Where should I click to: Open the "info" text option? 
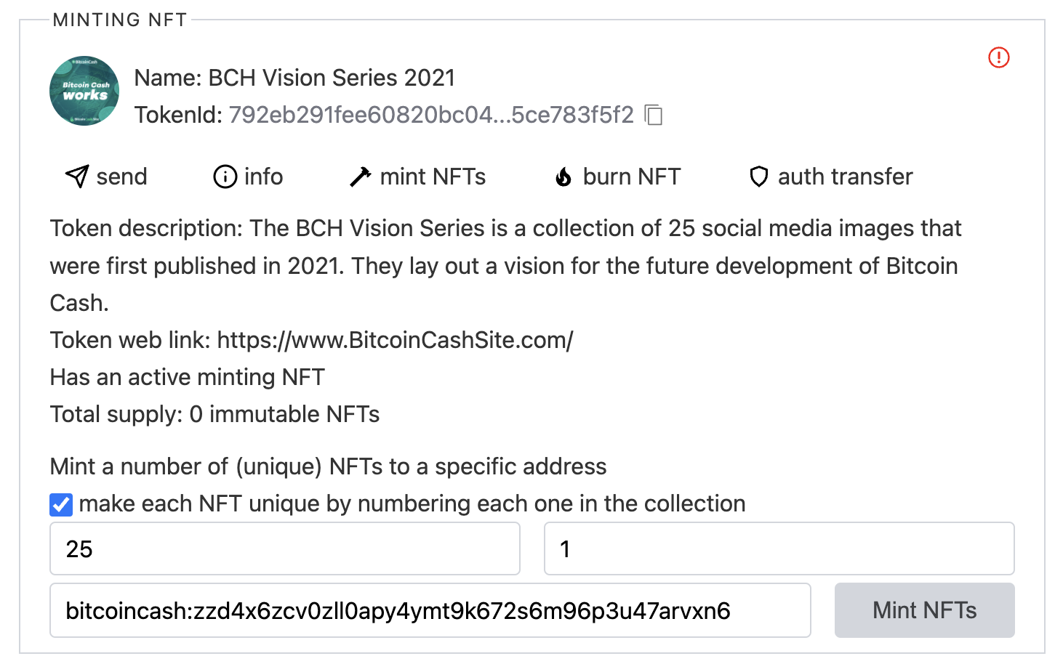[x=263, y=177]
